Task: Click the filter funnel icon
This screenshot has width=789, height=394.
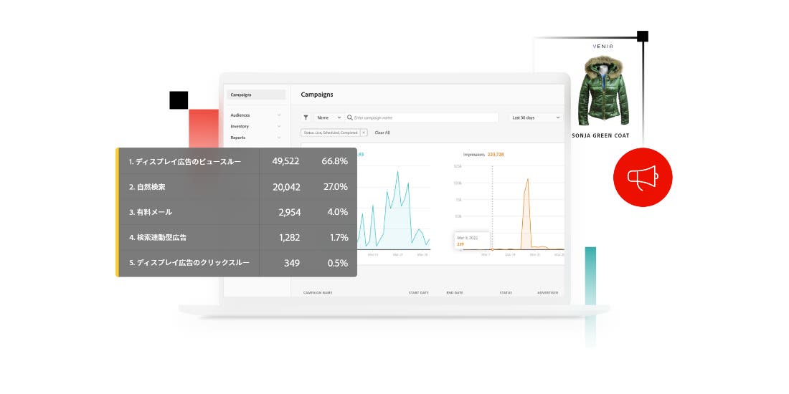Action: point(306,117)
